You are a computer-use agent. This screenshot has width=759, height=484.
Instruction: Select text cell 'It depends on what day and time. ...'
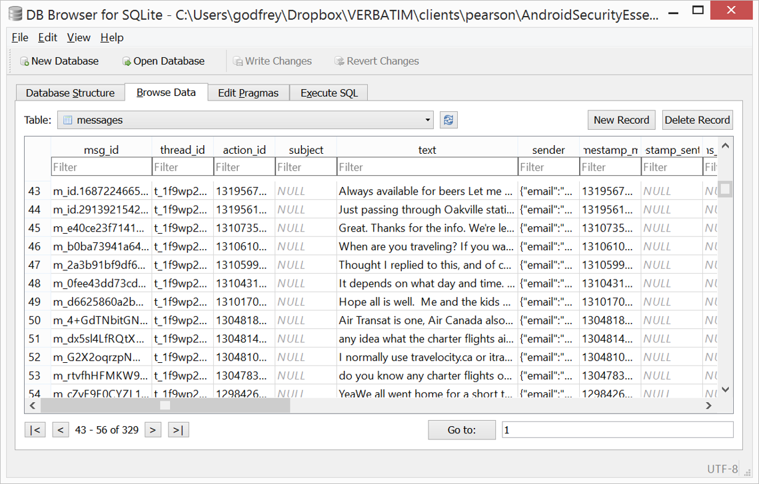point(427,284)
